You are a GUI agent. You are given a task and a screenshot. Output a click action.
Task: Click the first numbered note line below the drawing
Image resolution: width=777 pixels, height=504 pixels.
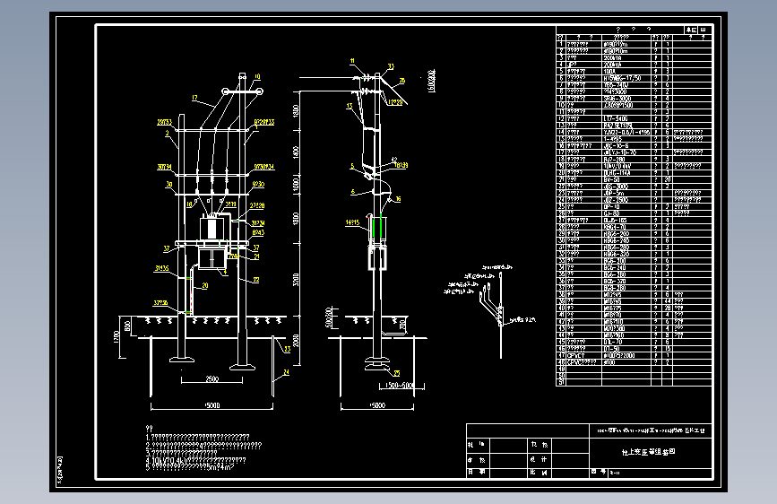pos(197,437)
